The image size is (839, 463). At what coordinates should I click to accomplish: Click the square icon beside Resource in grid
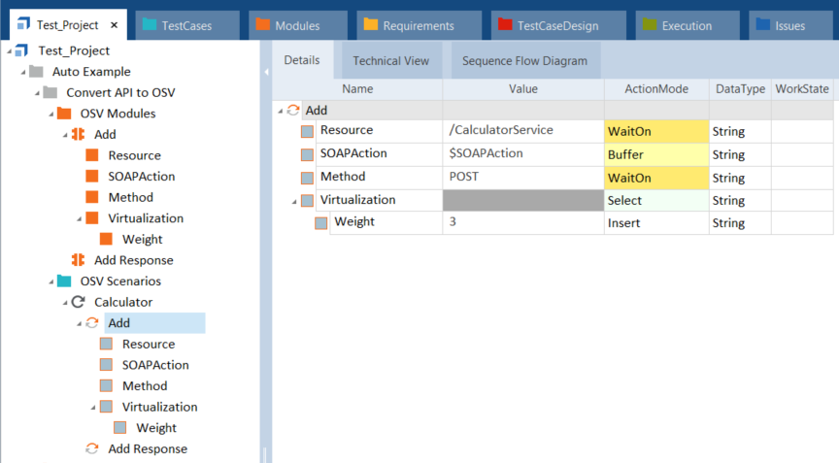pyautogui.click(x=307, y=131)
